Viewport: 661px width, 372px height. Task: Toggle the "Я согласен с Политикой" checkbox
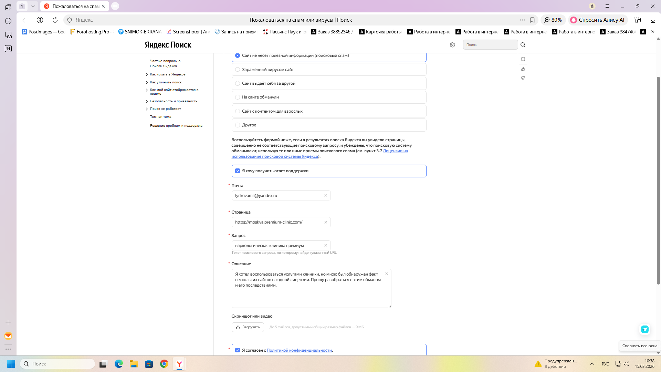238,350
